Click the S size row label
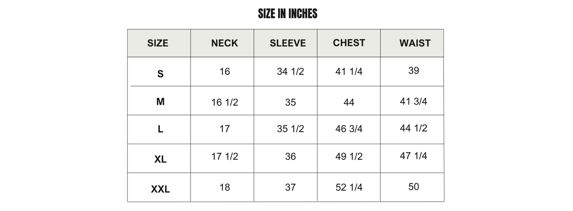This screenshot has width=573, height=211. coord(160,74)
